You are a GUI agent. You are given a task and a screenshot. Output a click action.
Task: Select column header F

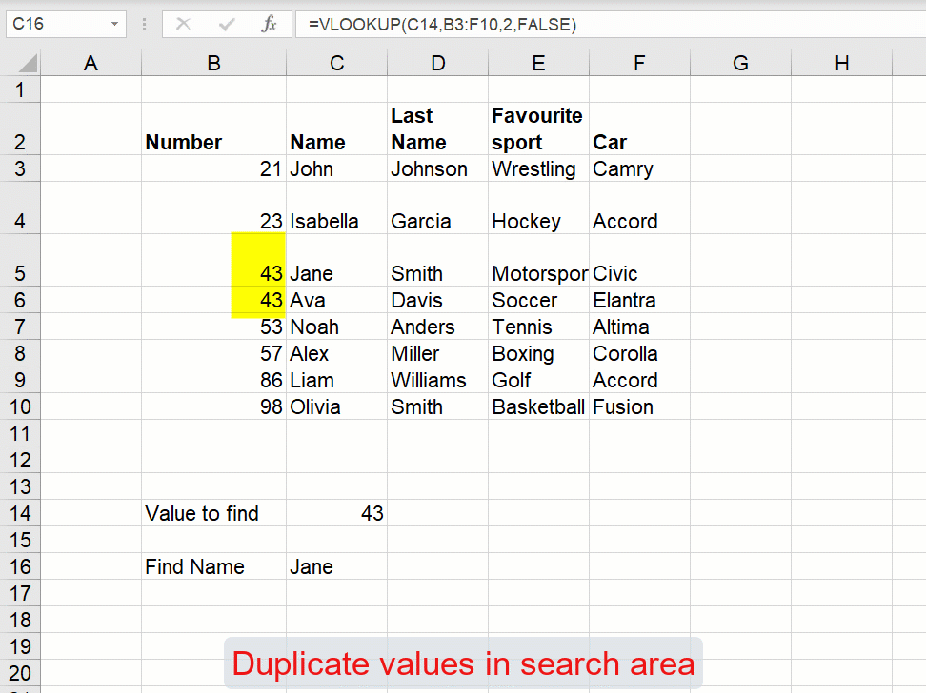coord(639,62)
